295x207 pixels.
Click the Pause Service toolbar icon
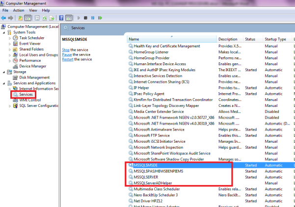click(x=93, y=18)
